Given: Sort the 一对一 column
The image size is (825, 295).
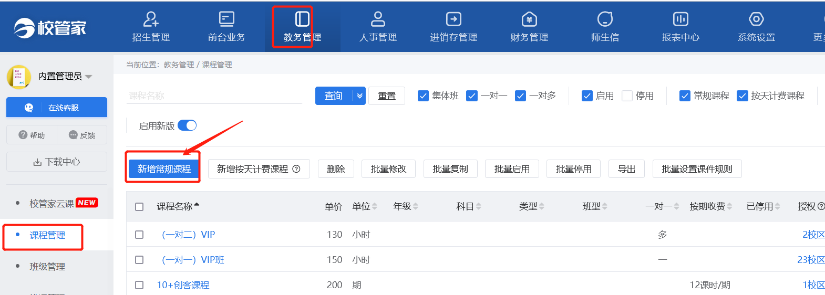Looking at the screenshot, I should tap(677, 207).
